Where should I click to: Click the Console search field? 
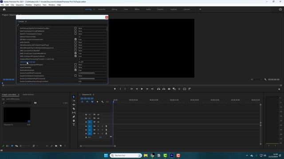coord(62,25)
